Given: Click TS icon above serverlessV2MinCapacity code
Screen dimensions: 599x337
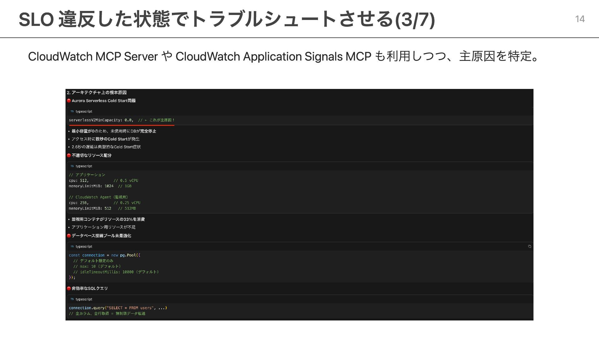Looking at the screenshot, I should [72, 111].
